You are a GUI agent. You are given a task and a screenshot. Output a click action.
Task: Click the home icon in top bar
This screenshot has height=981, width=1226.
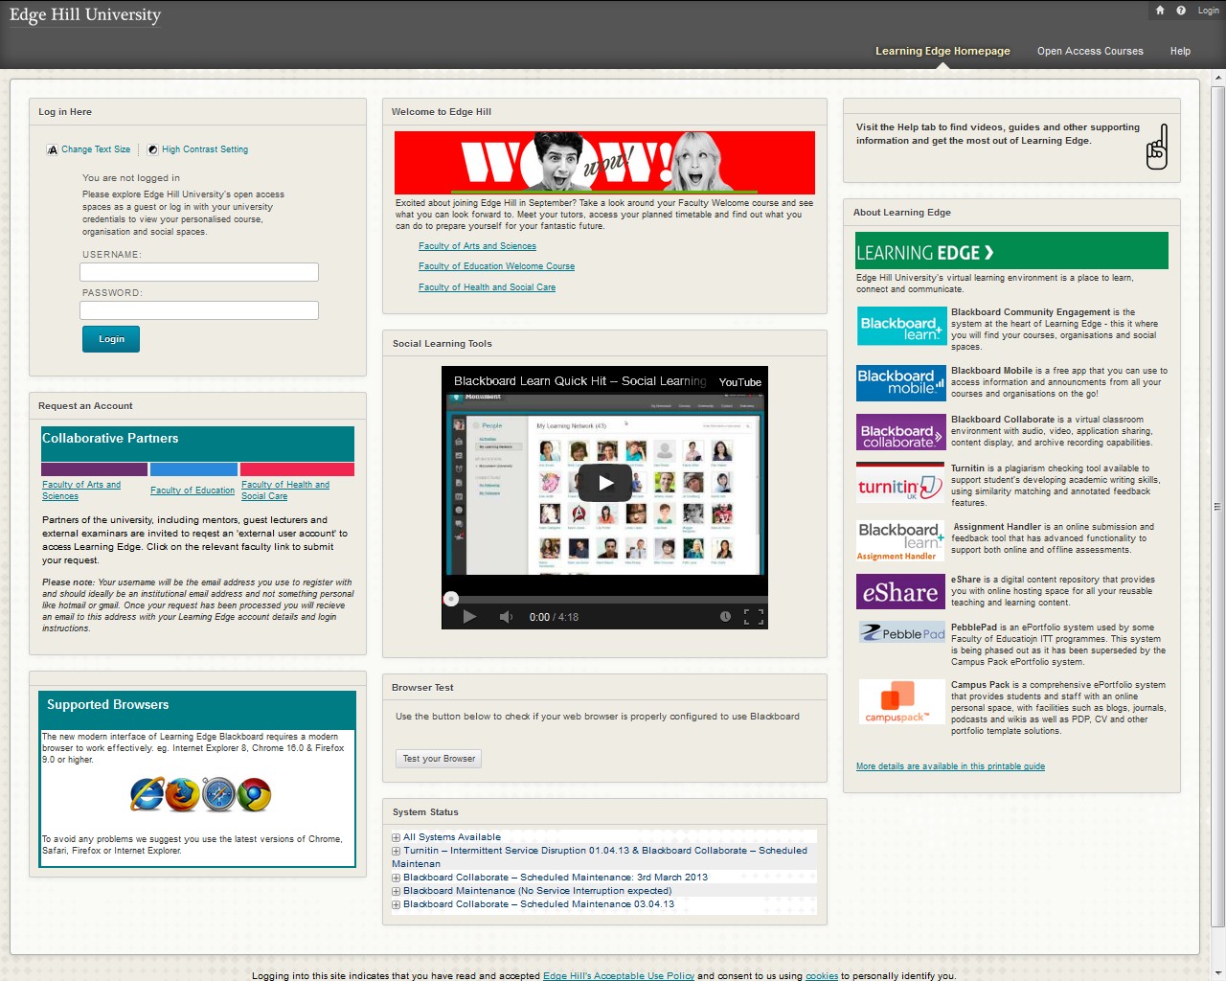point(1160,11)
